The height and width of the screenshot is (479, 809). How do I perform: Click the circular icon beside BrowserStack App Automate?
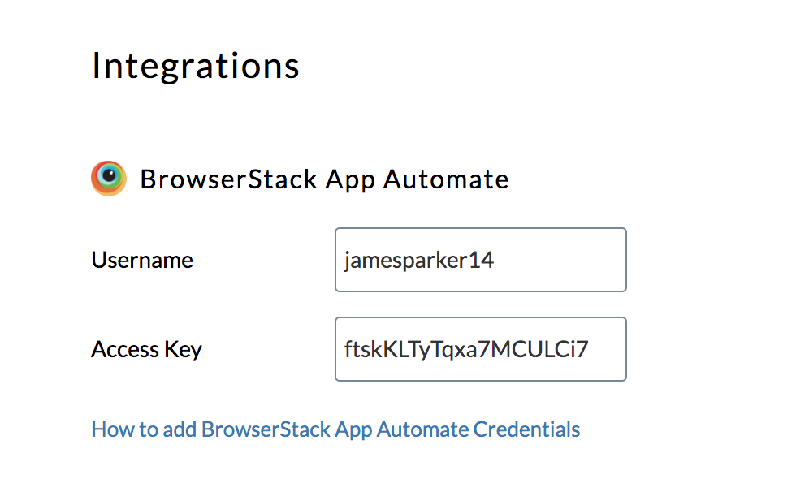coord(108,178)
